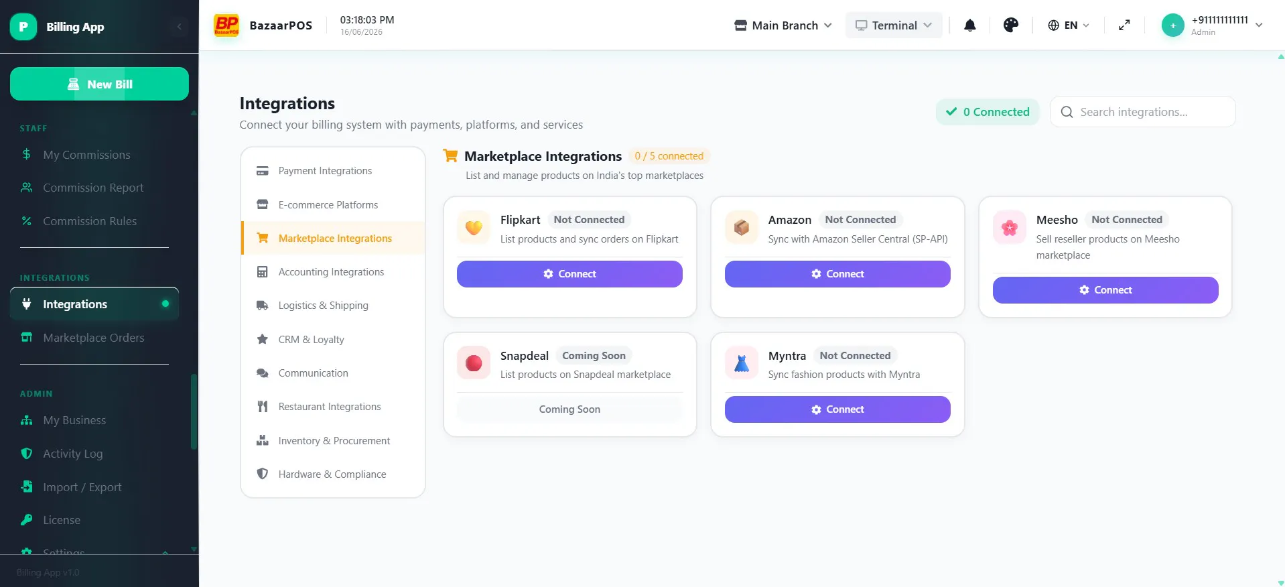Image resolution: width=1285 pixels, height=587 pixels.
Task: Click the Myntra dress icon
Action: [742, 363]
